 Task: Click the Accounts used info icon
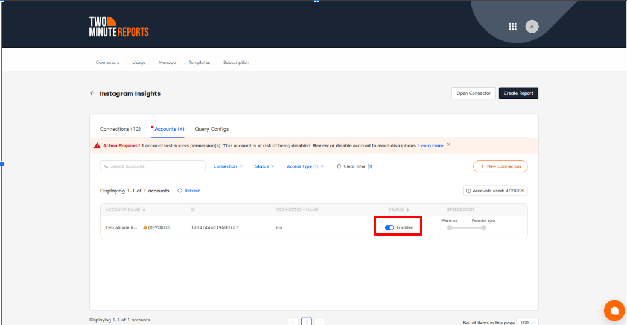(x=469, y=191)
